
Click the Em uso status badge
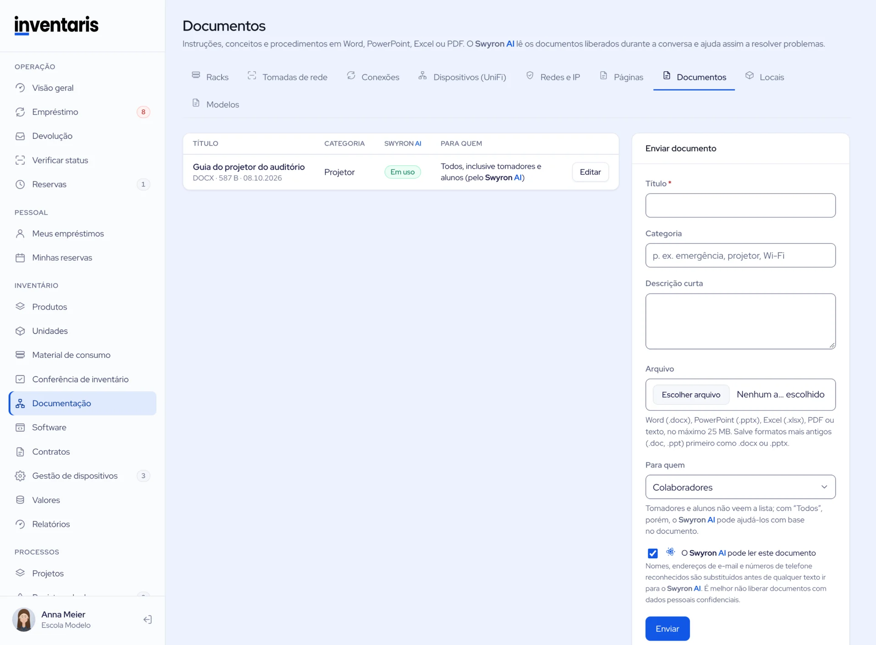click(x=402, y=172)
